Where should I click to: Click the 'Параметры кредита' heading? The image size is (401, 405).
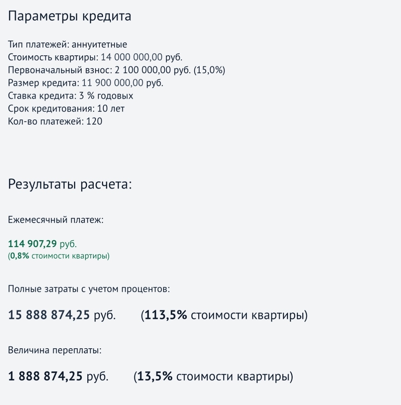click(x=70, y=16)
